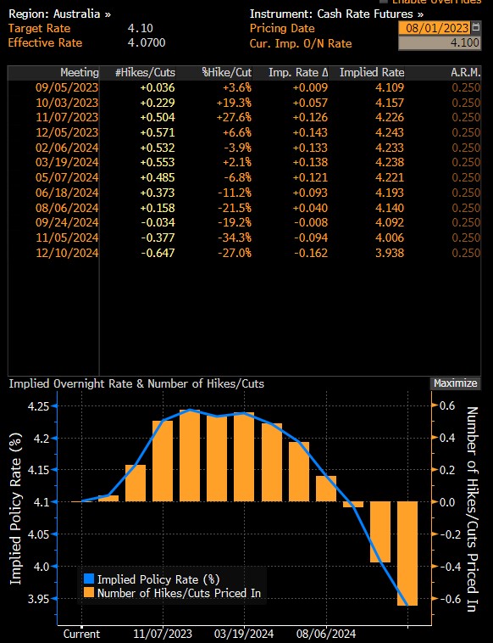Click the implied rate value 4.006
The image size is (493, 643).
(x=390, y=238)
